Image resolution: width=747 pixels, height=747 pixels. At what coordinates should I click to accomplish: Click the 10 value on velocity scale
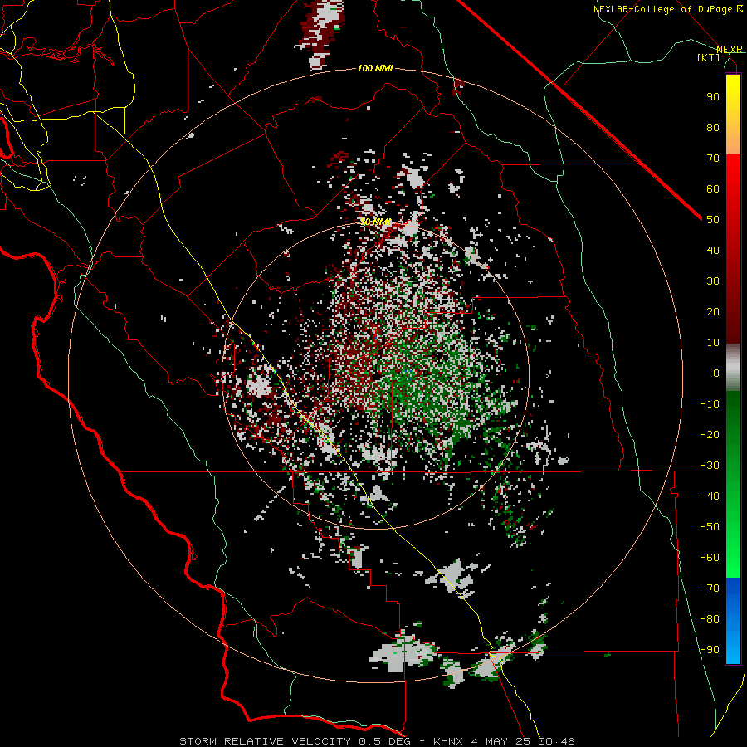pos(713,343)
